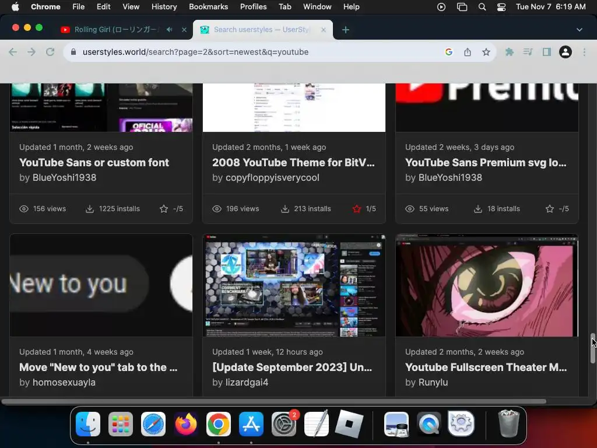The image size is (597, 448).
Task: Open Safari from the Dock
Action: (x=153, y=424)
